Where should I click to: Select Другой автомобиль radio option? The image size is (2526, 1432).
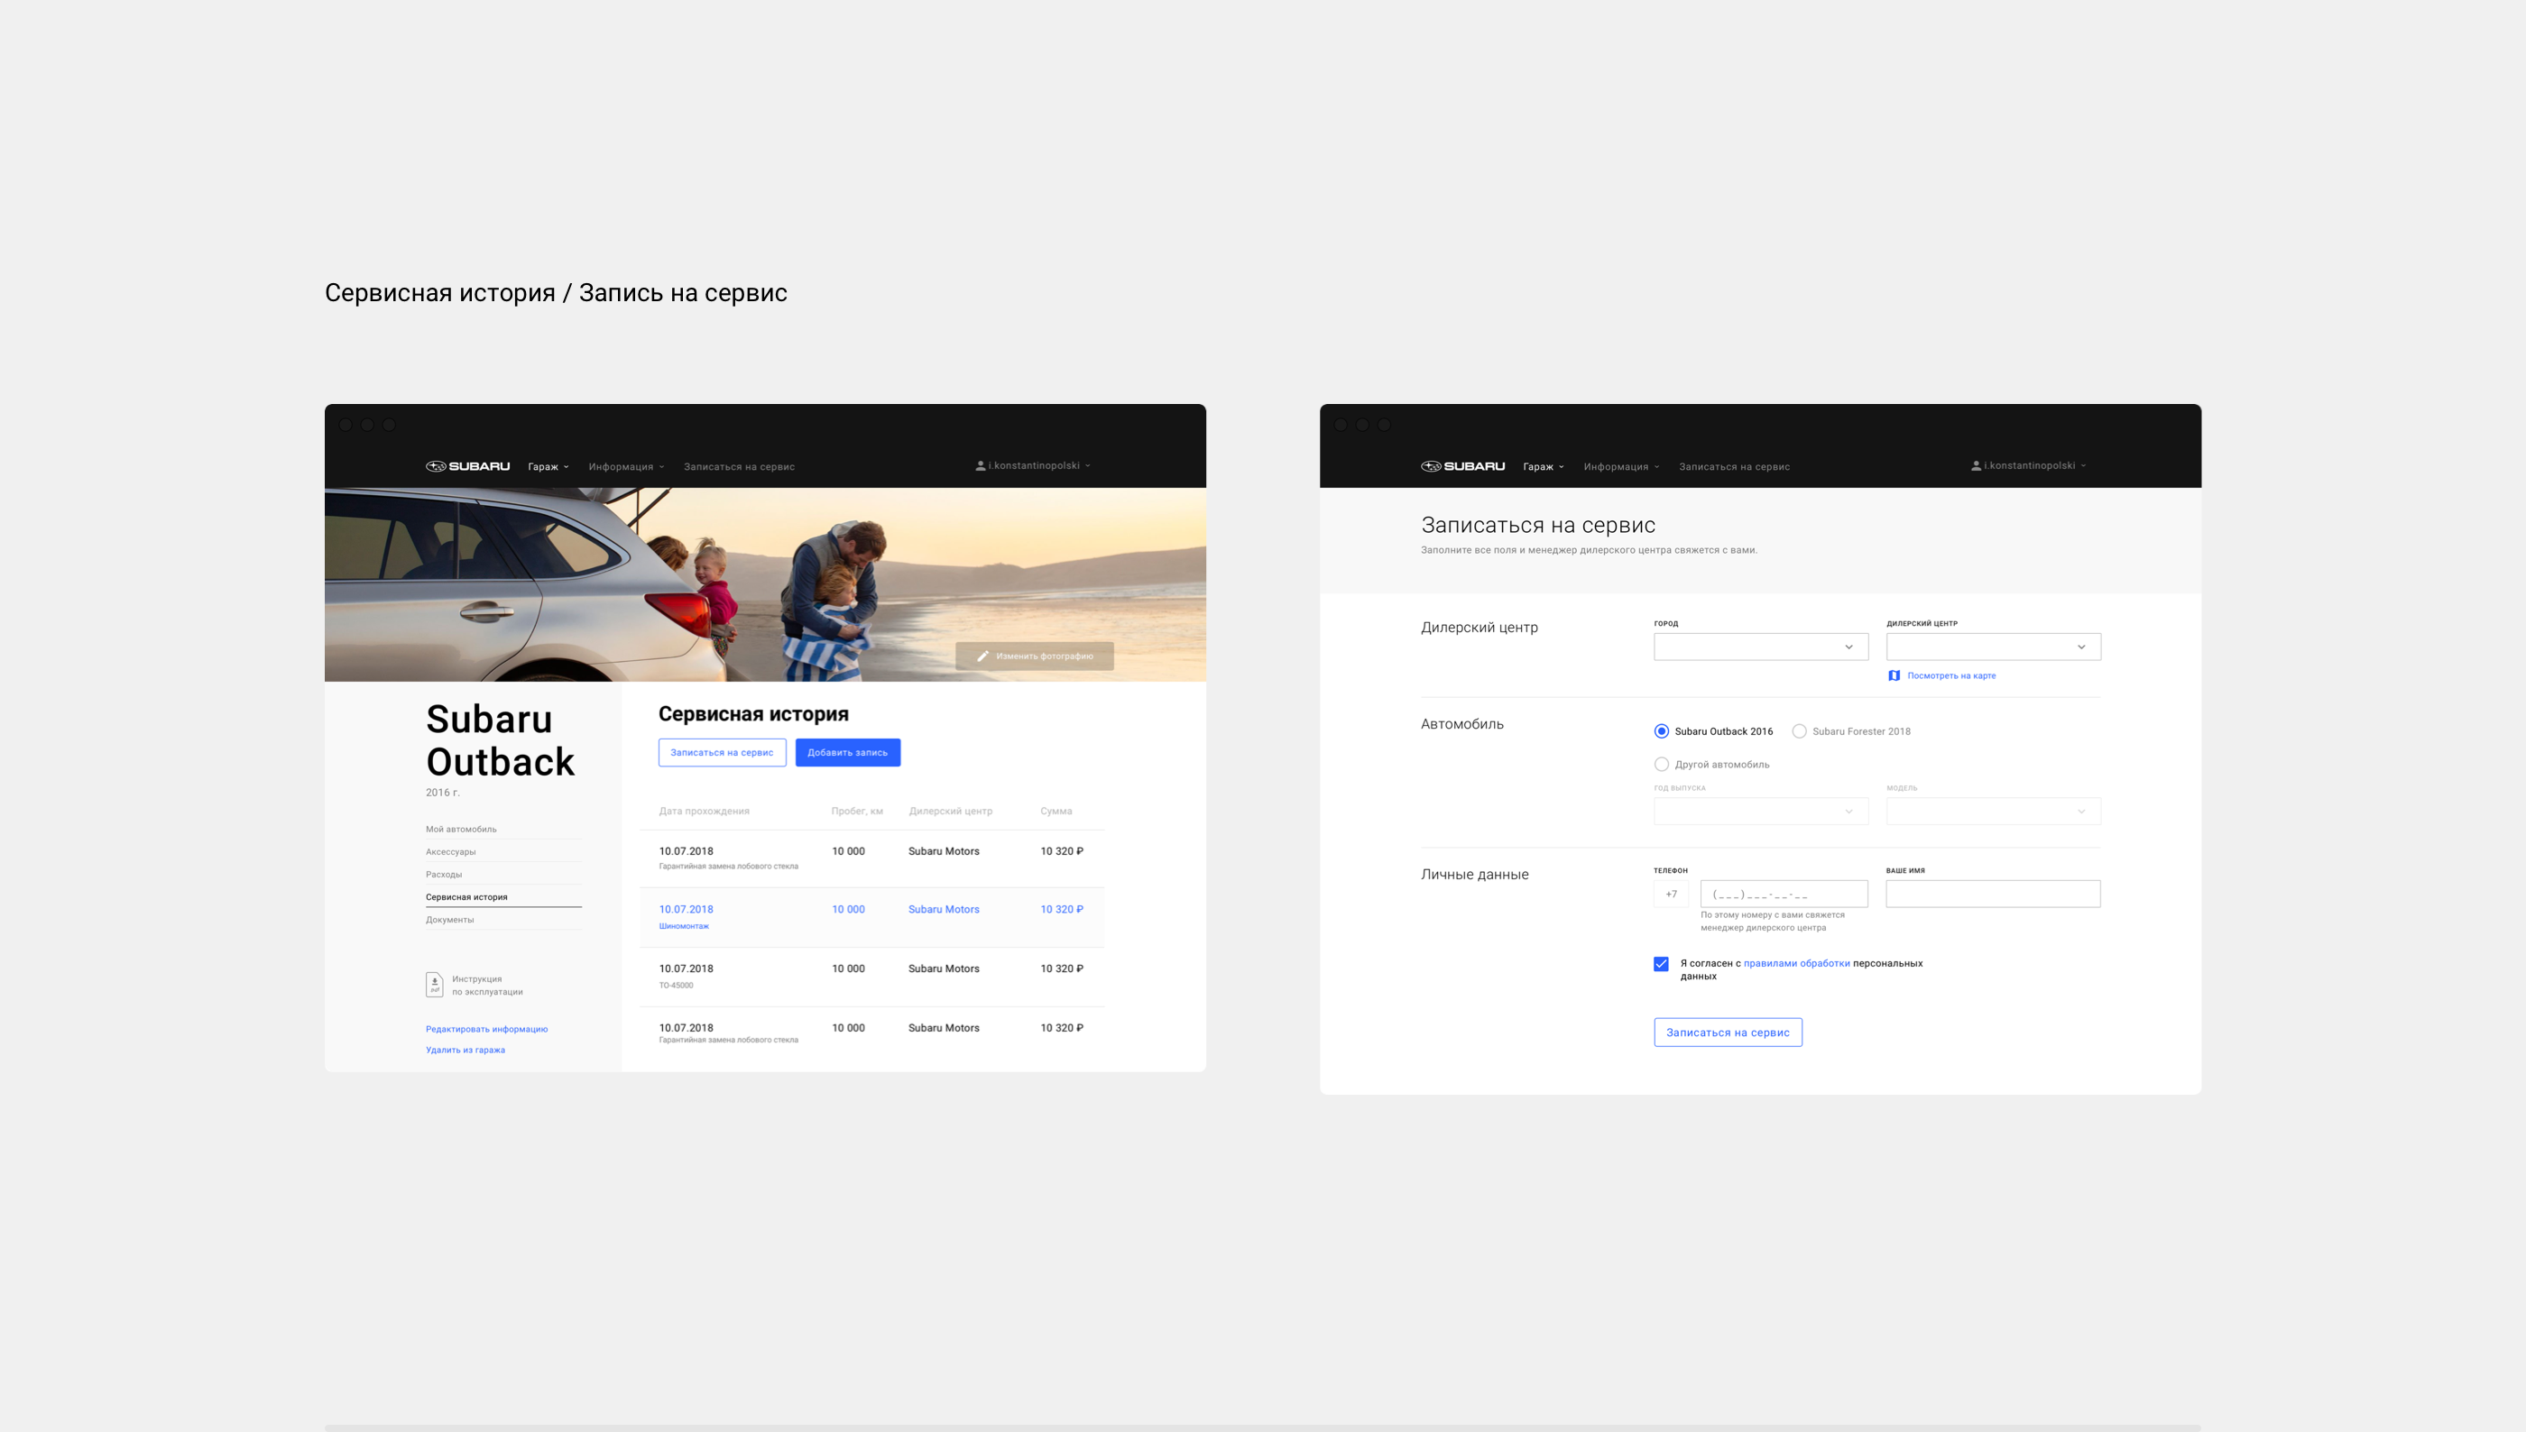coord(1662,764)
